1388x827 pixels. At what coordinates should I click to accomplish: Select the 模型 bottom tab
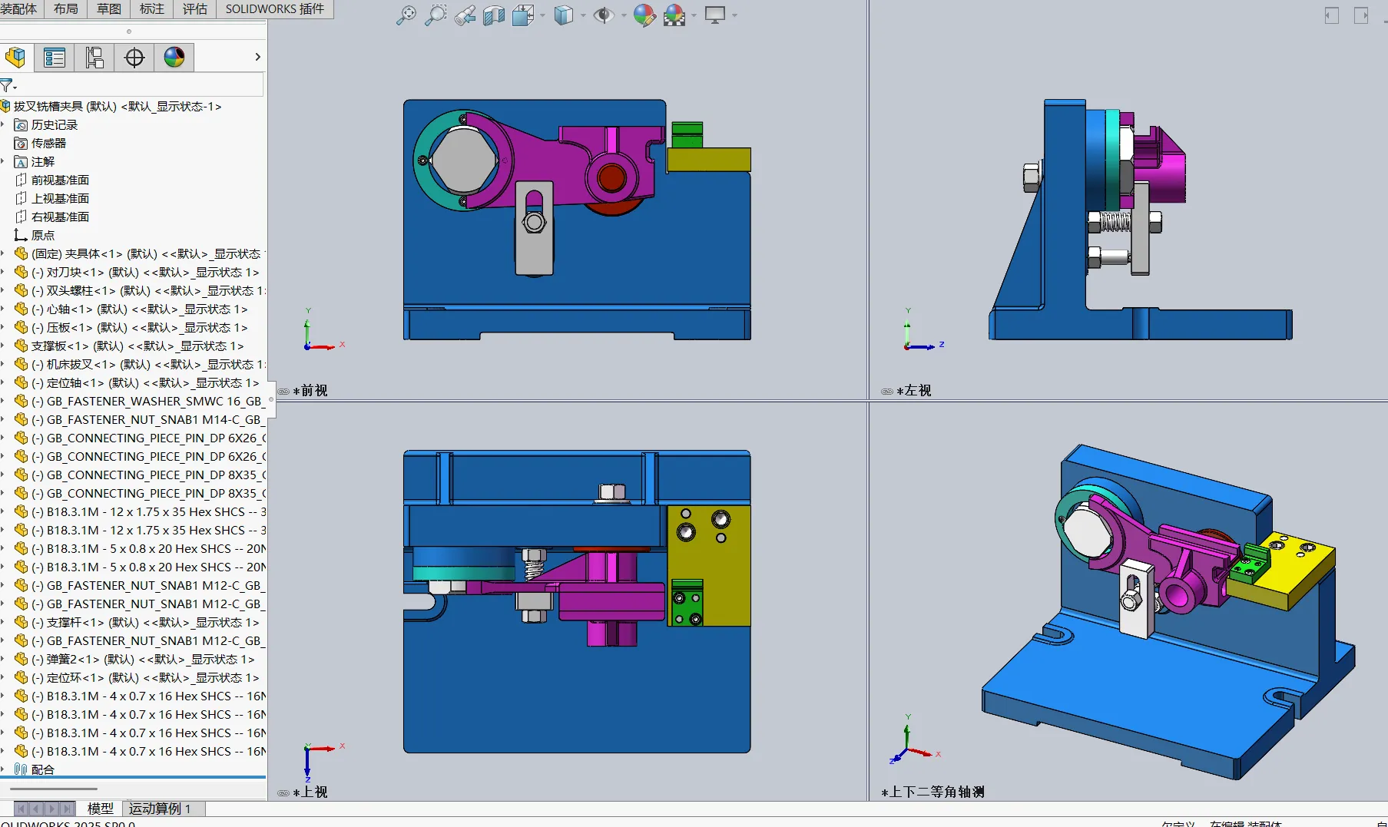tap(101, 809)
